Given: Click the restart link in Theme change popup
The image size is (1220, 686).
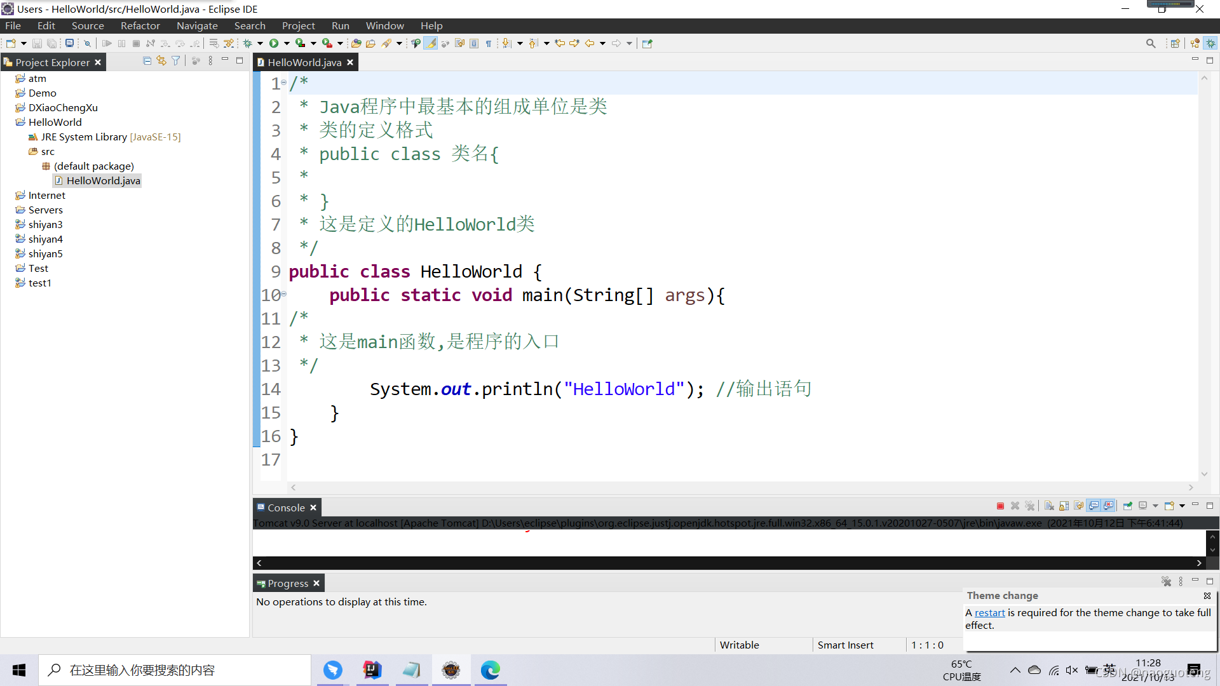Looking at the screenshot, I should [x=989, y=612].
